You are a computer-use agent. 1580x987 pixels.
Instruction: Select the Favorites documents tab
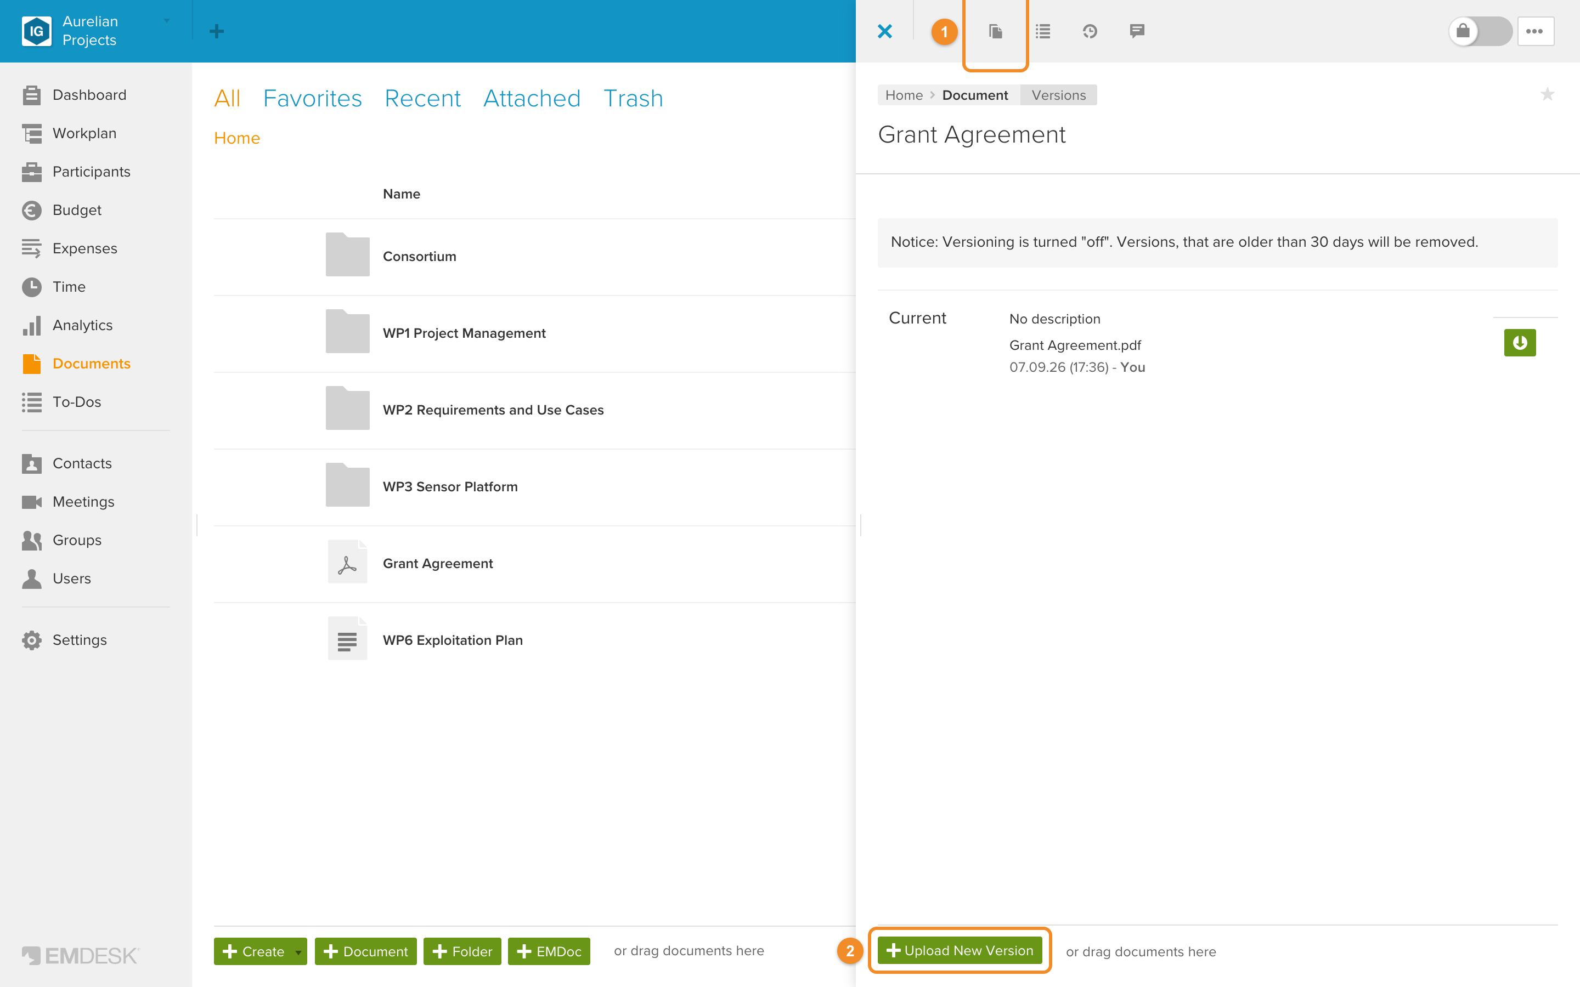click(312, 99)
